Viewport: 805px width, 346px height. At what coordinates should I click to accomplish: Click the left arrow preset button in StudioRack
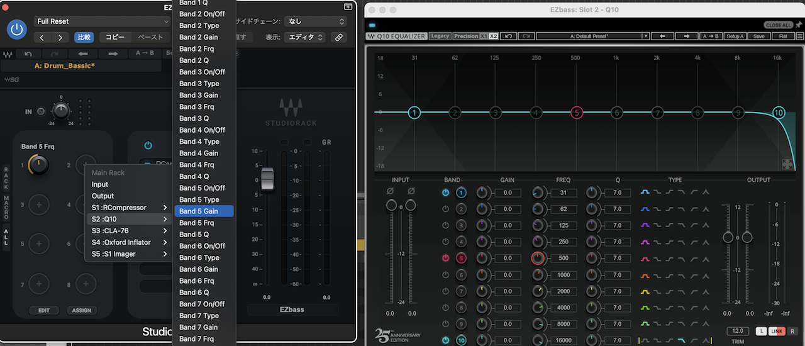tap(84, 55)
